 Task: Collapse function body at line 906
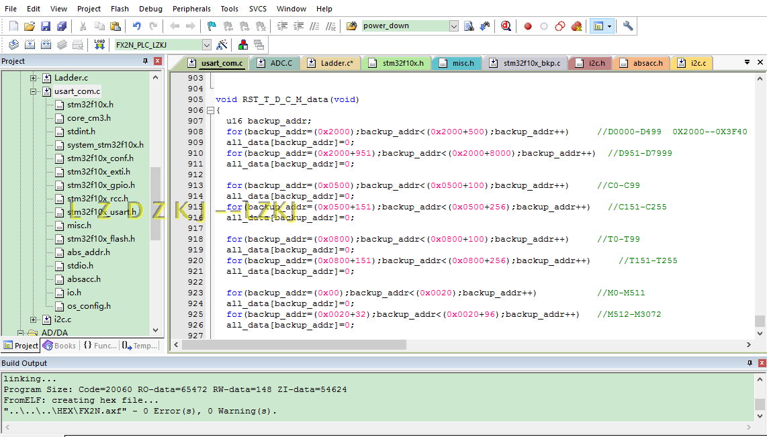210,110
